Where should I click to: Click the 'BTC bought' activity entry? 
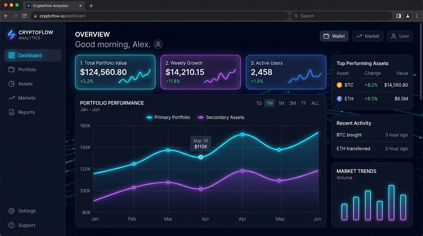[x=372, y=135]
